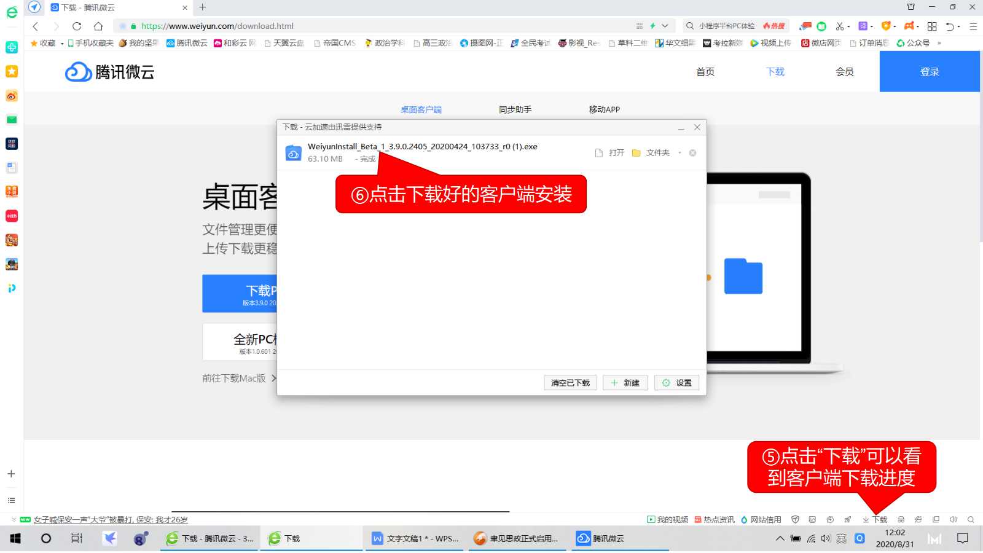This screenshot has width=983, height=553.
Task: Open 会员 page
Action: [845, 72]
